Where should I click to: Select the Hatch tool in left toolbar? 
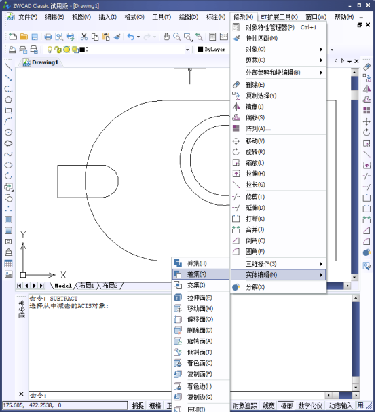(8, 219)
